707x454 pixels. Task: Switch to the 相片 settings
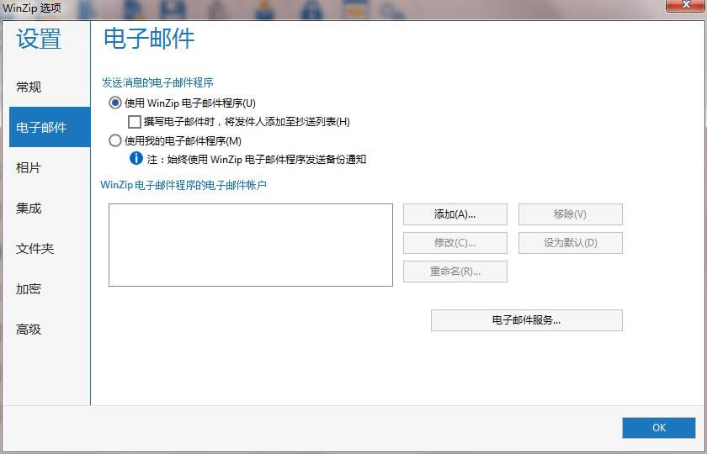[29, 167]
